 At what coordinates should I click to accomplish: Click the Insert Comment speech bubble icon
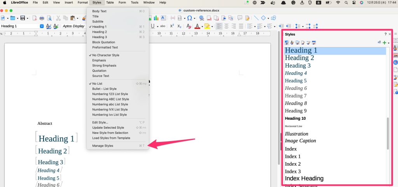240,18
